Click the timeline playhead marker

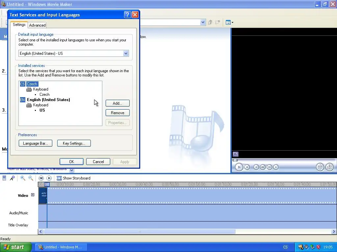point(47,184)
